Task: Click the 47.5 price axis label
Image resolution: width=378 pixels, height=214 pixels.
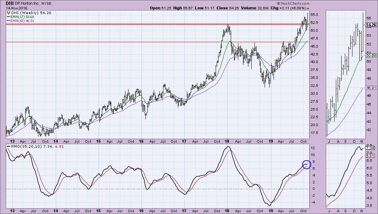Action: point(315,38)
